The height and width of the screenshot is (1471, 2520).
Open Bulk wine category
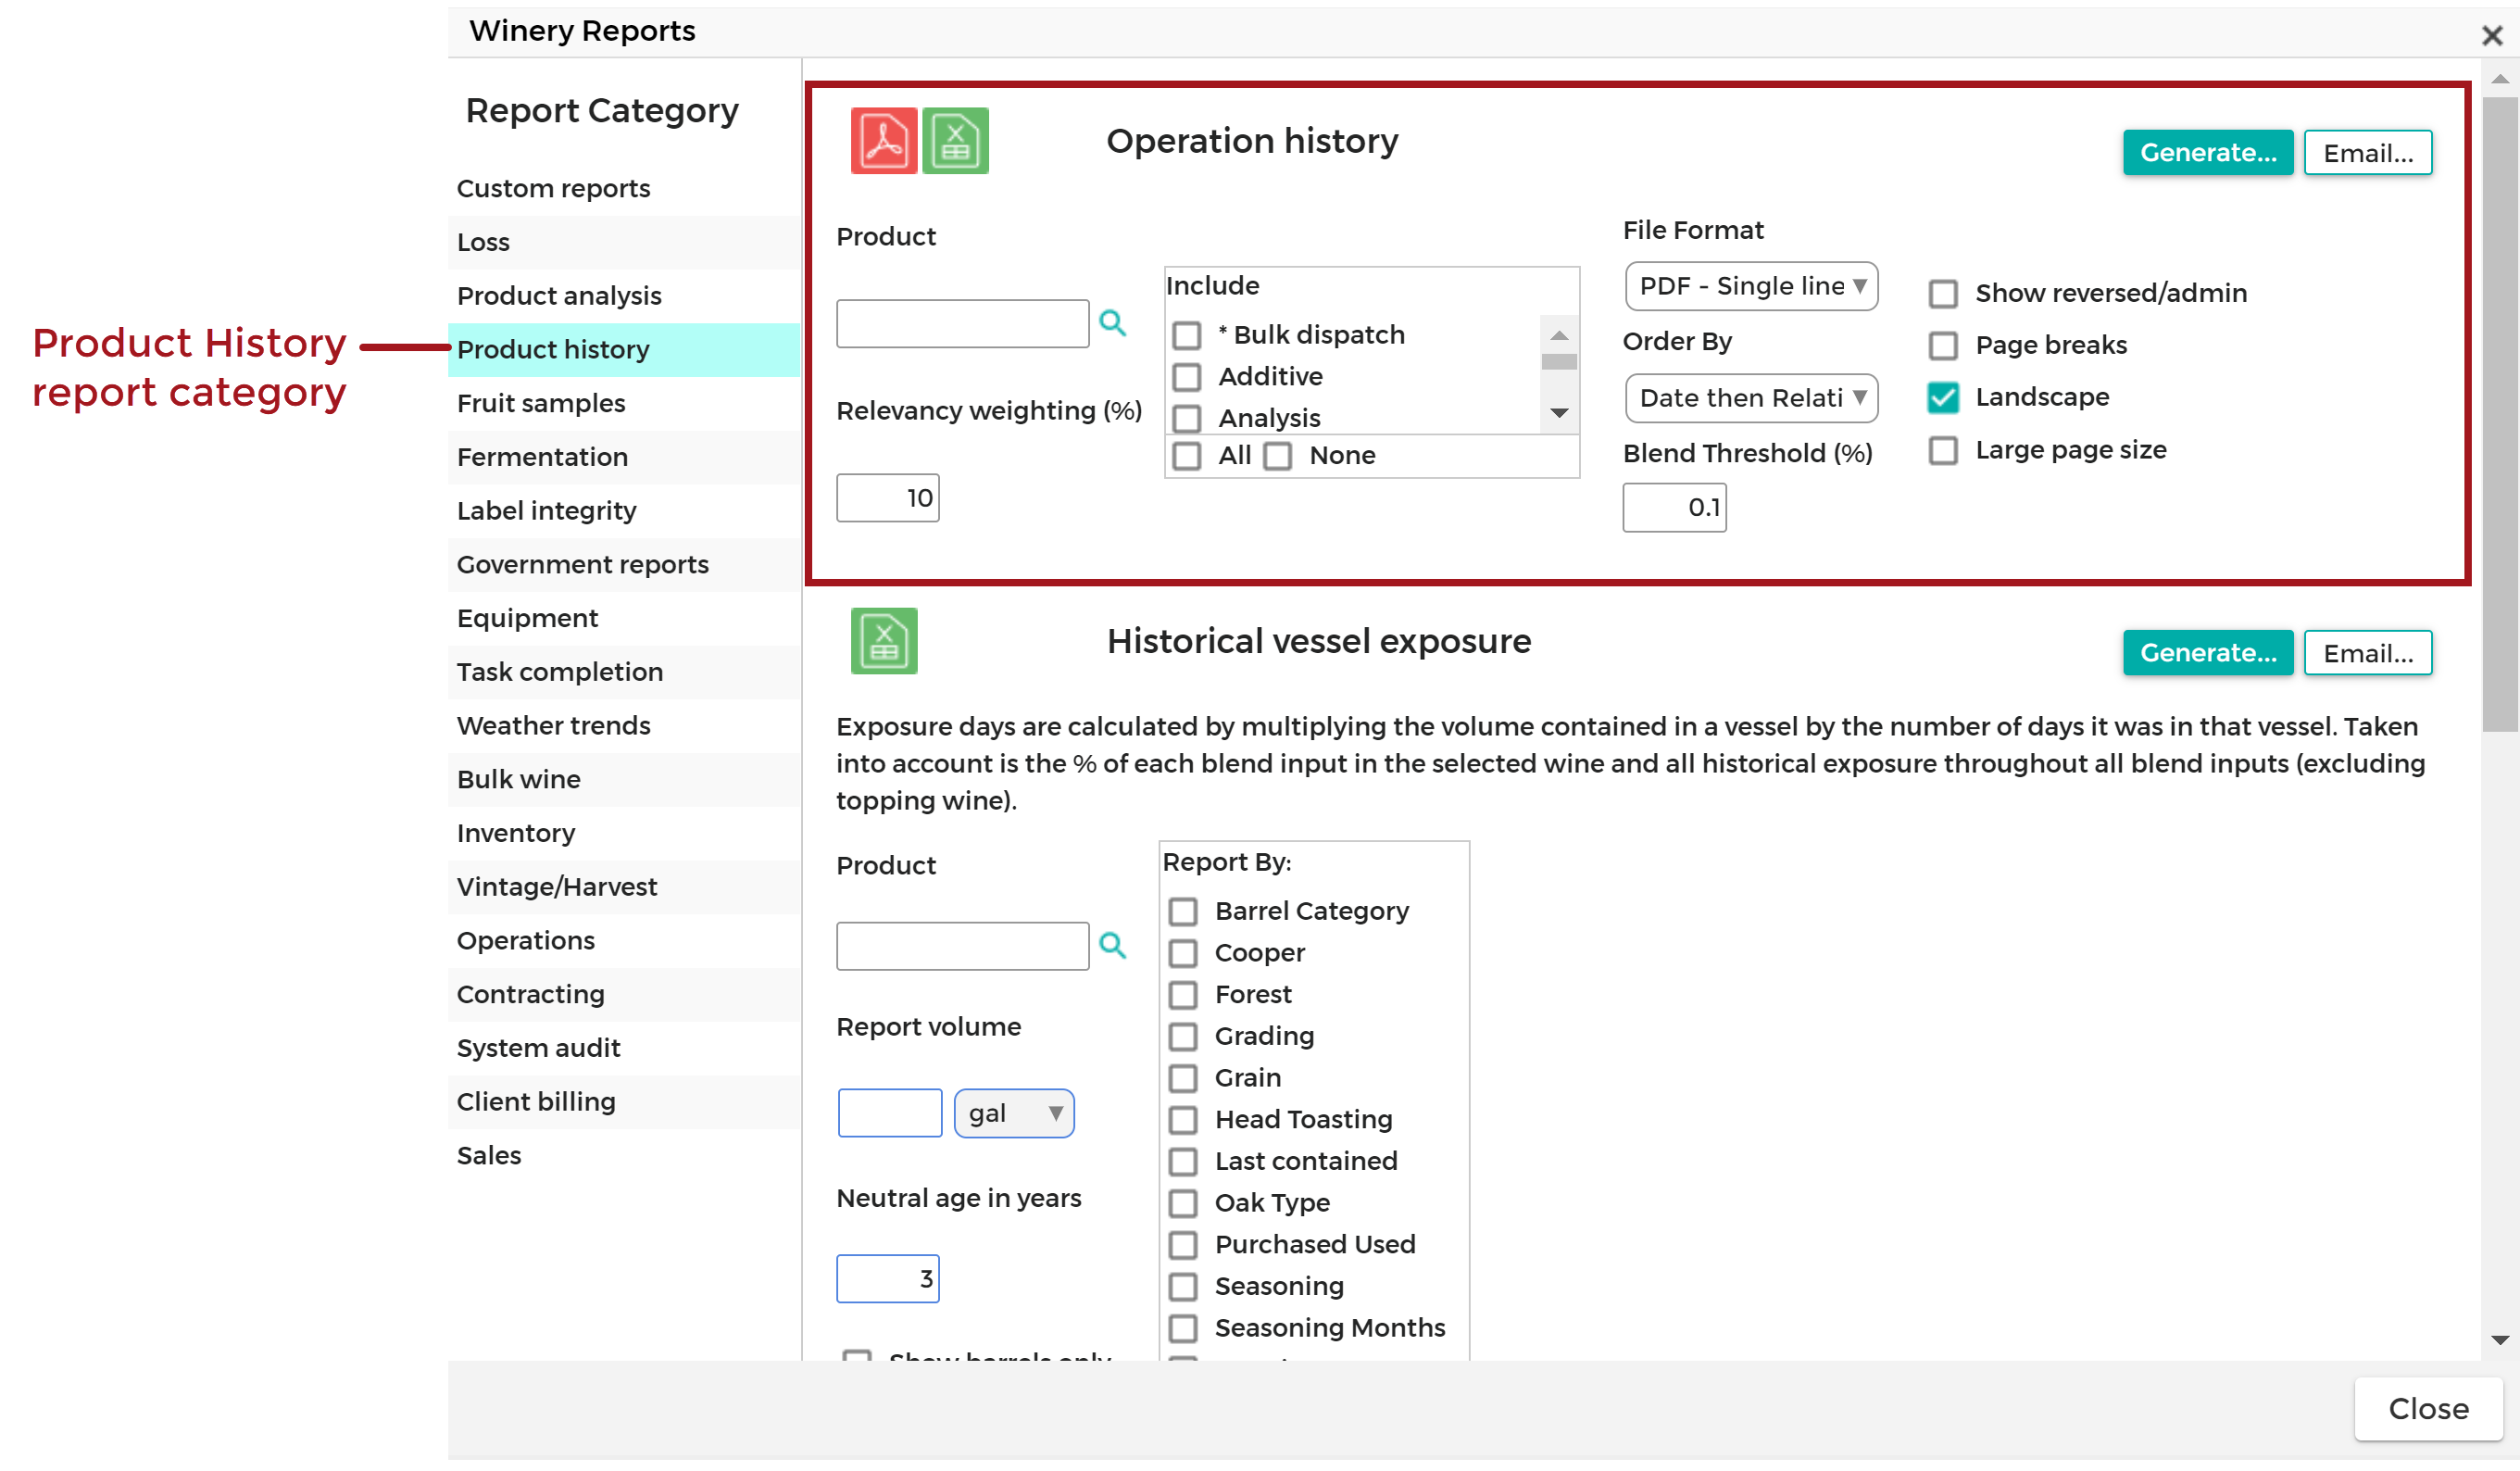pyautogui.click(x=624, y=780)
